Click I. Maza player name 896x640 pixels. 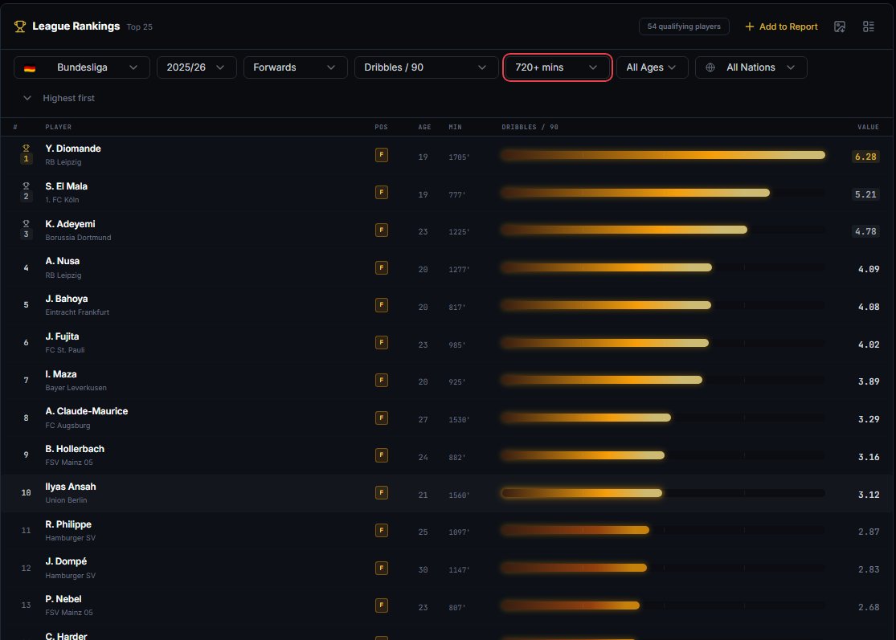60,374
